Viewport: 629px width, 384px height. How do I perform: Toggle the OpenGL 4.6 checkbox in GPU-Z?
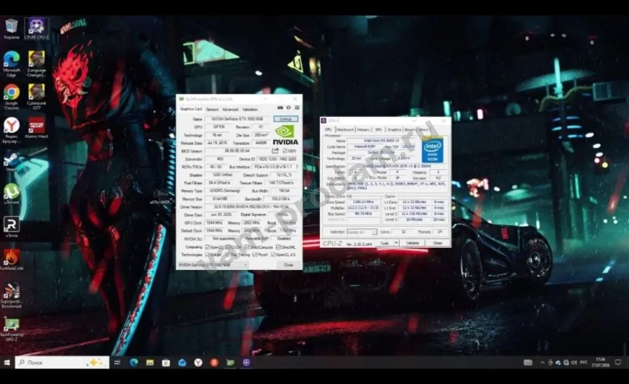pos(273,255)
